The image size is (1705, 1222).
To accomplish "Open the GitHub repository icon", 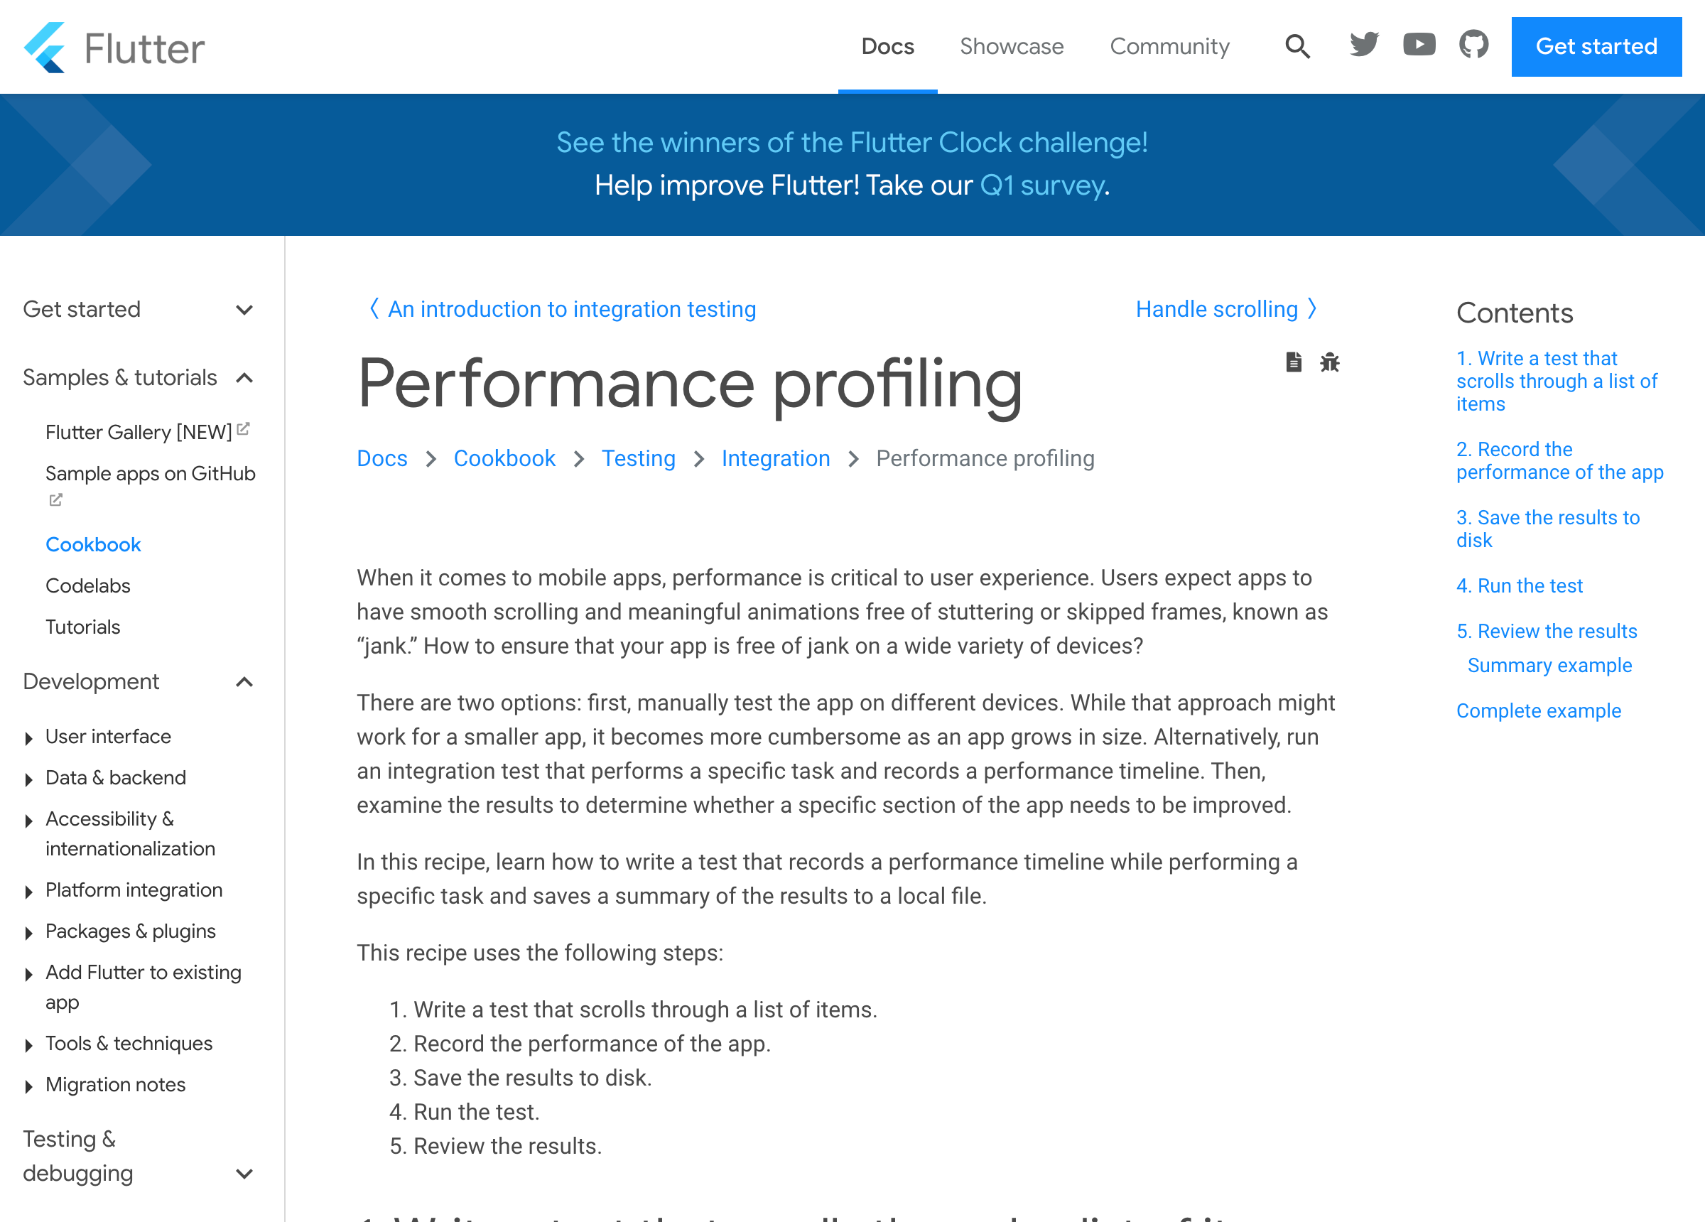I will tap(1473, 45).
